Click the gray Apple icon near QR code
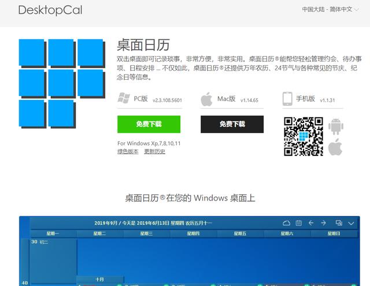This screenshot has height=286, width=370. [335, 147]
